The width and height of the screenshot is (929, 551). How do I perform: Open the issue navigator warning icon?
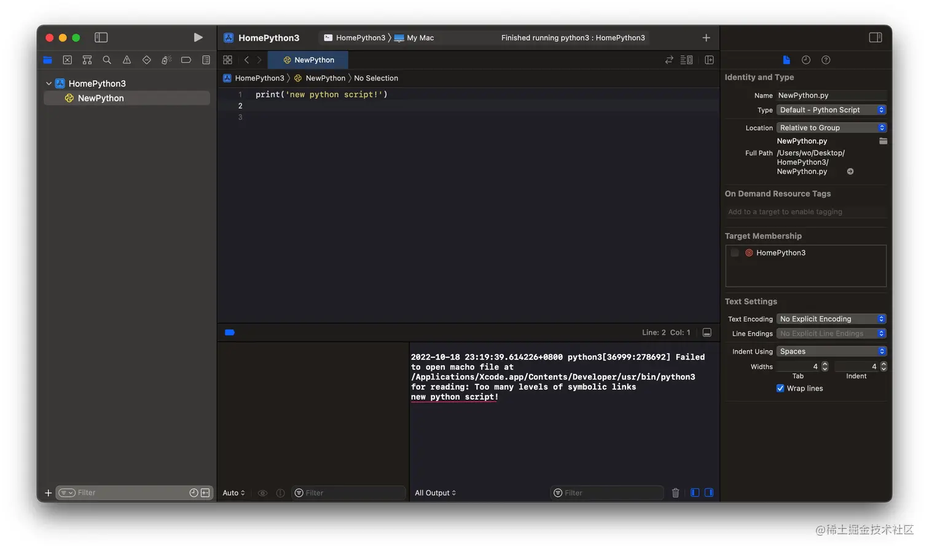click(x=127, y=60)
